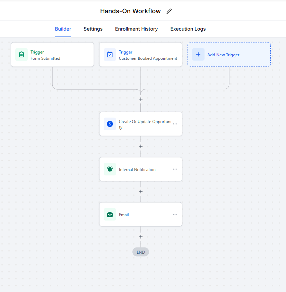286x292 pixels.
Task: Click the dollar icon on Opportunity step
Action: click(x=110, y=124)
